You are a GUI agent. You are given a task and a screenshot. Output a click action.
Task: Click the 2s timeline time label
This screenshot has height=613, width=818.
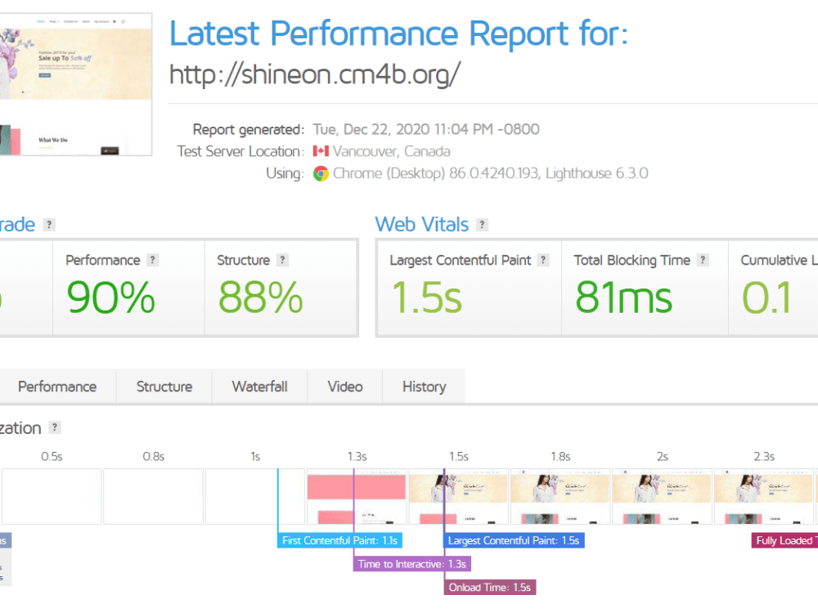(662, 457)
